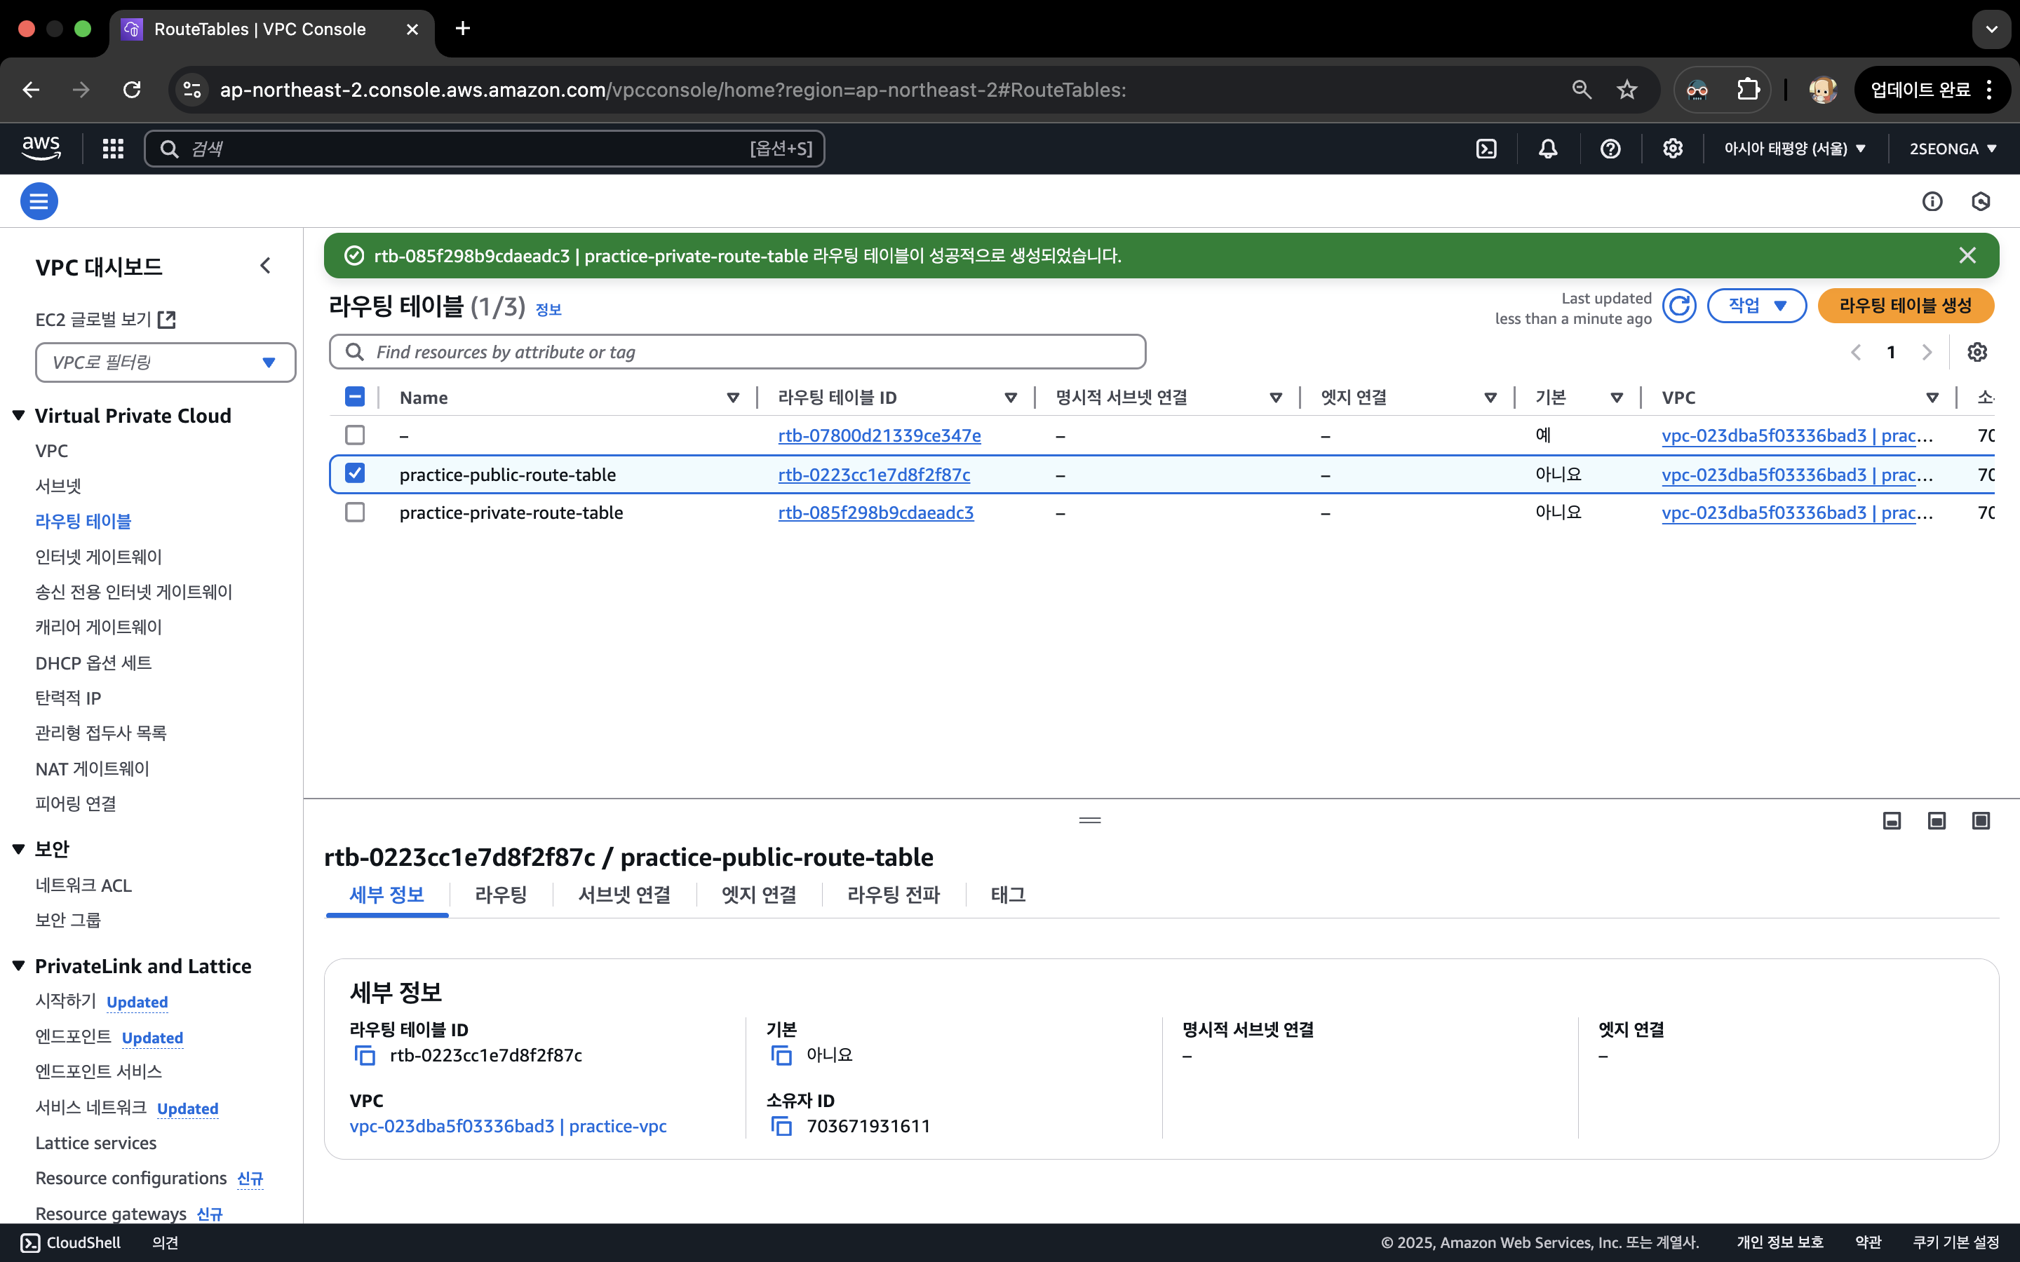This screenshot has height=1262, width=2020.
Task: Switch to the 서브넷 연결 tab
Action: coord(624,895)
